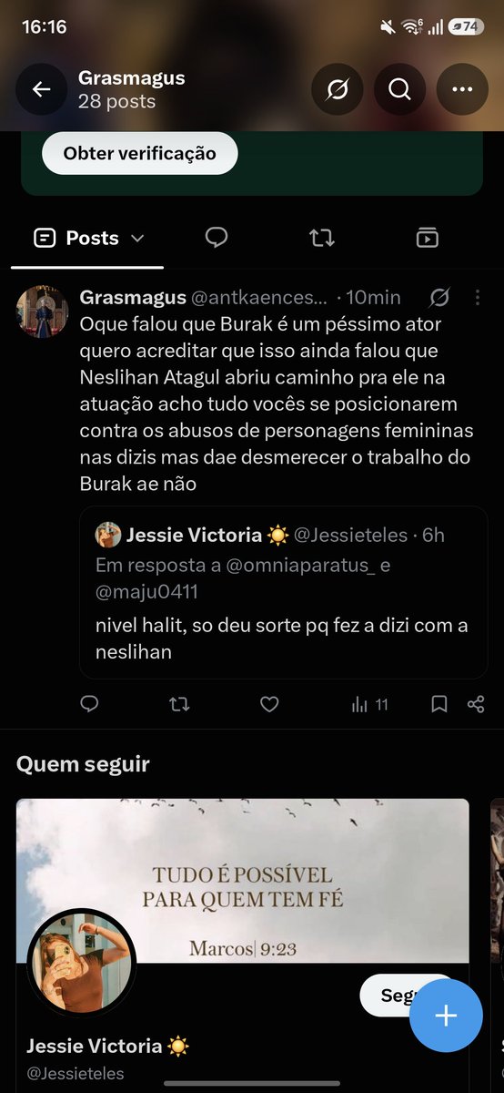Image resolution: width=504 pixels, height=1093 pixels.
Task: Open Grok icon beside post timestamp
Action: pyautogui.click(x=438, y=298)
